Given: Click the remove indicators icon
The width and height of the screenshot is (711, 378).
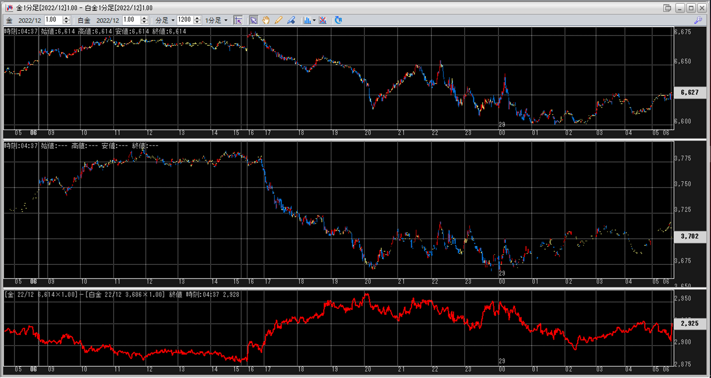Looking at the screenshot, I should [323, 20].
